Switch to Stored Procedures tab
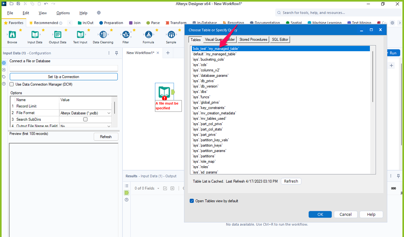The height and width of the screenshot is (237, 404). [253, 39]
